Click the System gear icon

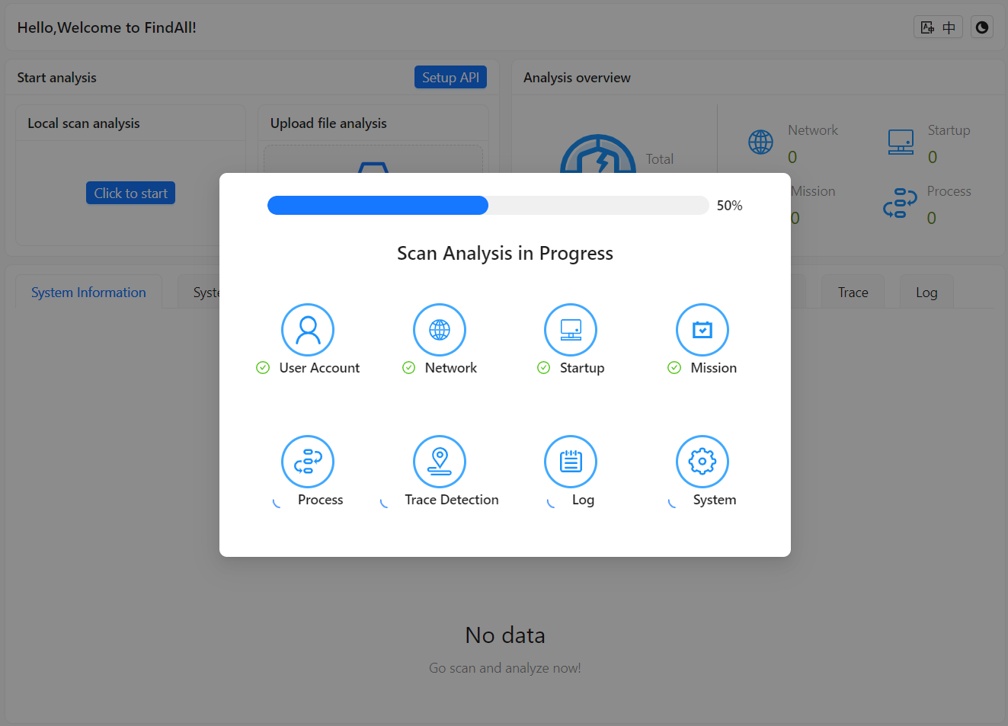click(x=702, y=462)
